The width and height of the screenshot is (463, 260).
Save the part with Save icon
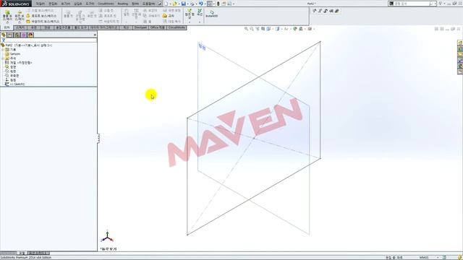(183, 4)
